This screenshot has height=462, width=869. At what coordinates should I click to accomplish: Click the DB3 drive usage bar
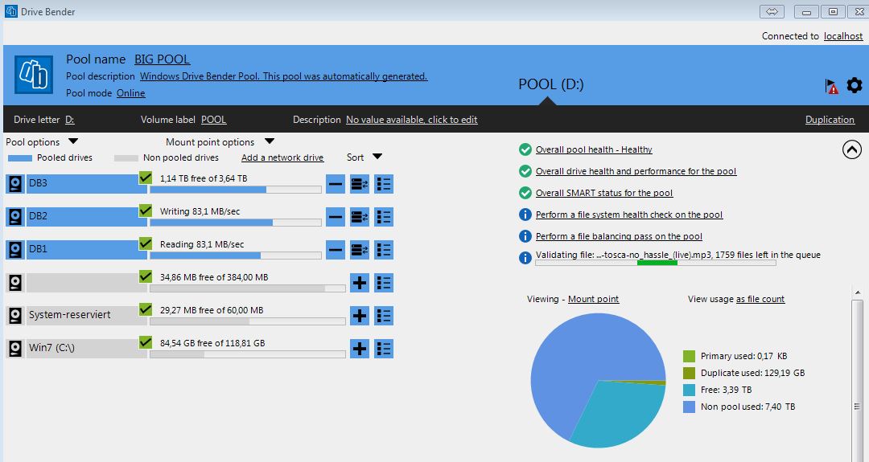(x=236, y=190)
